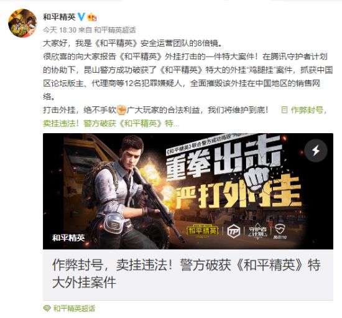This screenshot has width=342, height=318.
Task: Click the fist emoji in post text
Action: point(121,110)
